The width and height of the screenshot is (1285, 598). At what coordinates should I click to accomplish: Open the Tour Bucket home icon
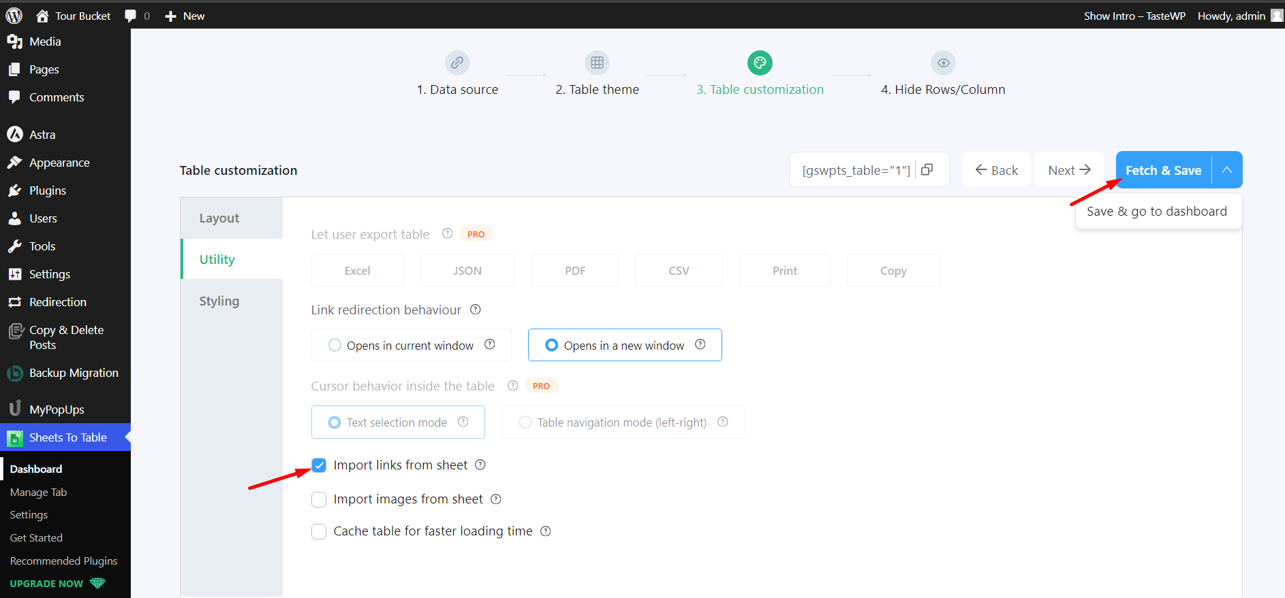[x=42, y=16]
